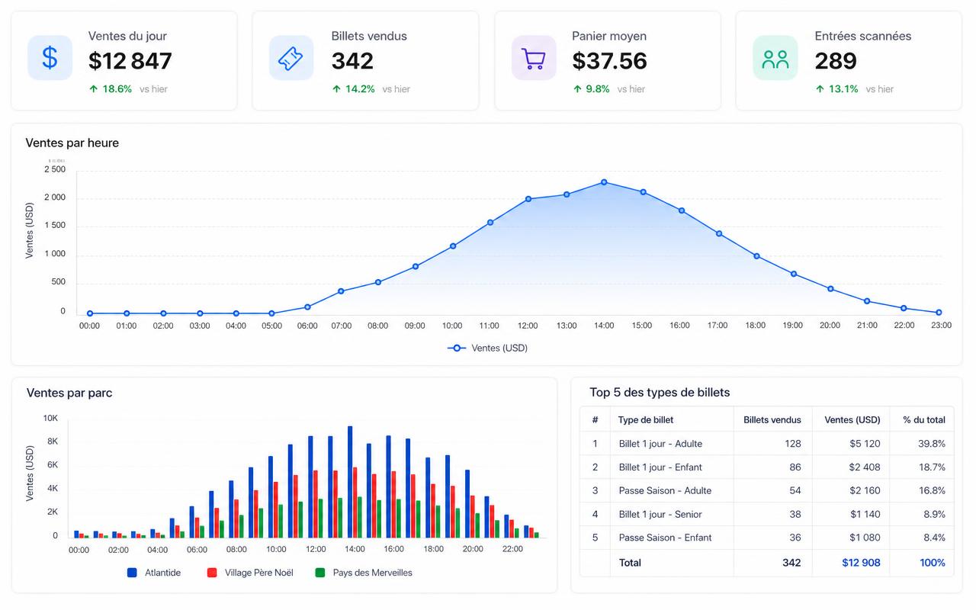Toggle the Ventes (USD) legend marker under hourly chart
The height and width of the screenshot is (610, 976).
pyautogui.click(x=457, y=348)
